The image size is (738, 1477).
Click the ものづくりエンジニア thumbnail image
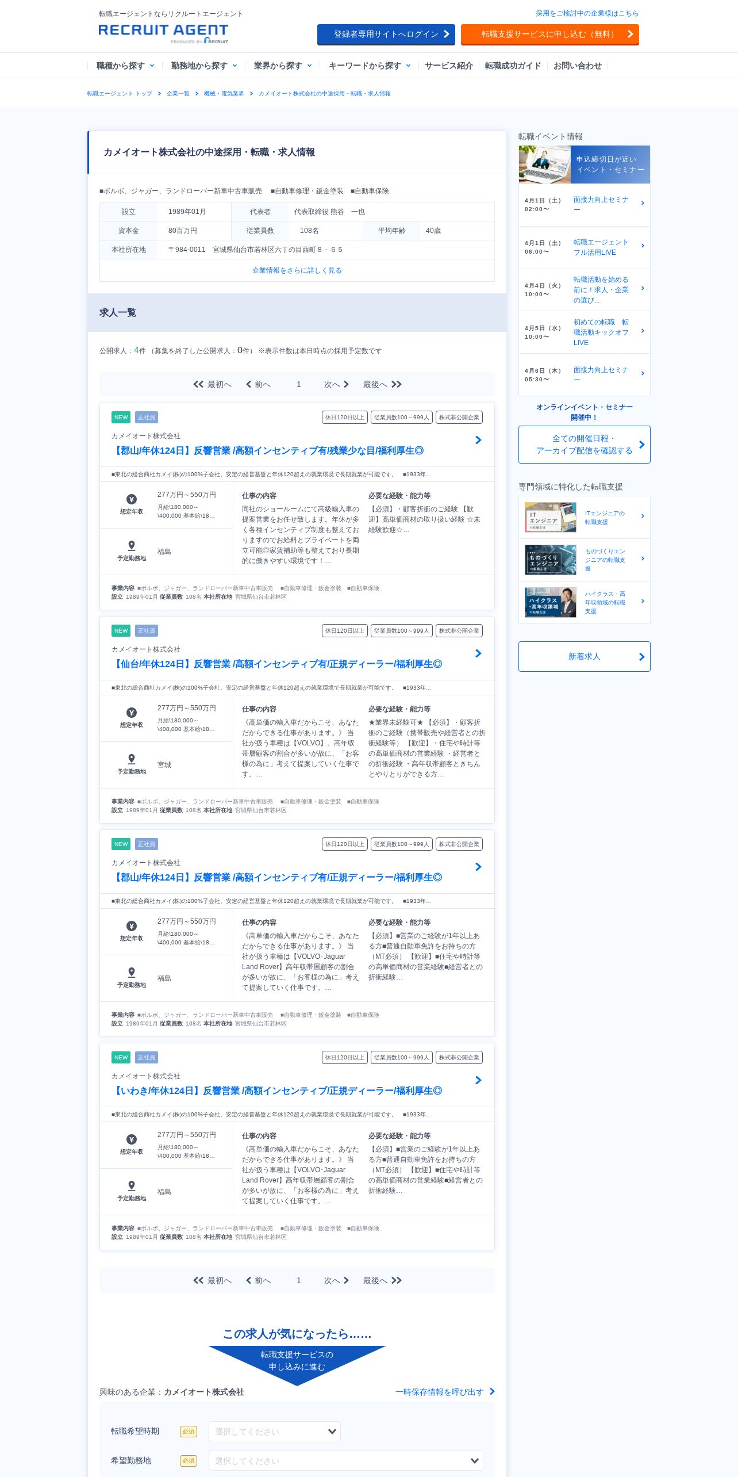coord(551,560)
